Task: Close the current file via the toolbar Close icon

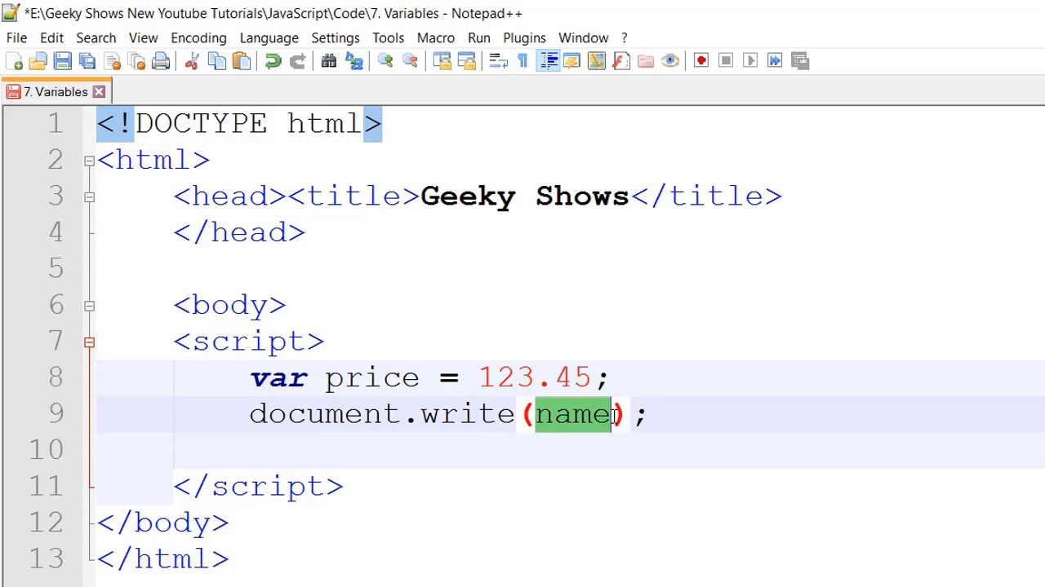Action: click(112, 61)
